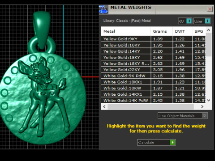The height and width of the screenshot is (161, 215).
Task: Click the table's scroll down arrow
Action: pyautogui.click(x=209, y=100)
